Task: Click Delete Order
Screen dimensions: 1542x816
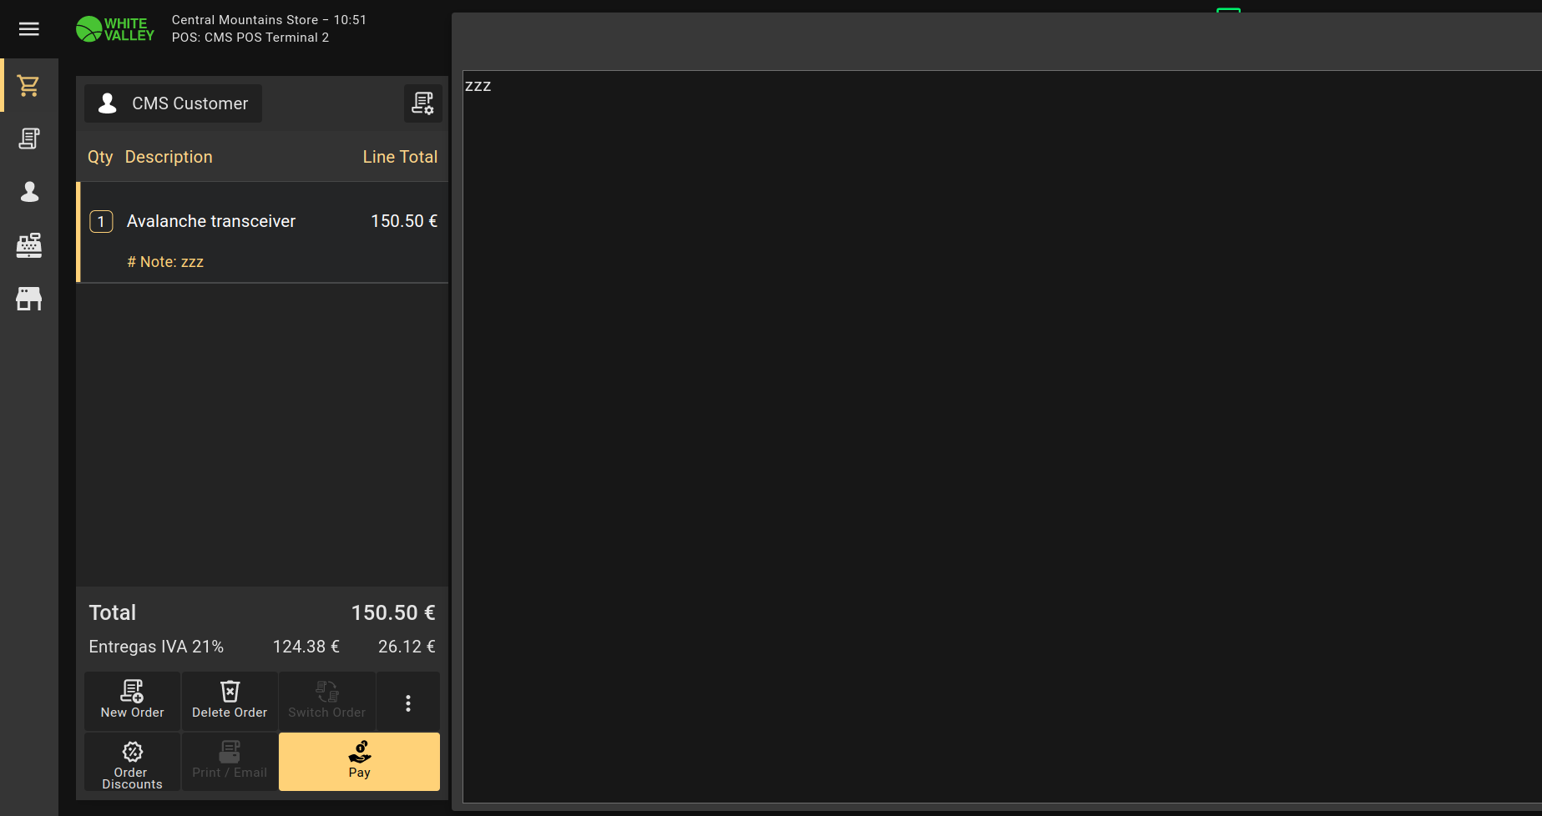Action: (230, 701)
